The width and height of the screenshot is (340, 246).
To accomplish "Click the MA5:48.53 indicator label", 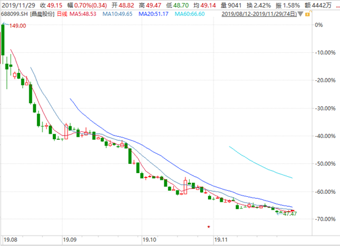I will [x=83, y=14].
